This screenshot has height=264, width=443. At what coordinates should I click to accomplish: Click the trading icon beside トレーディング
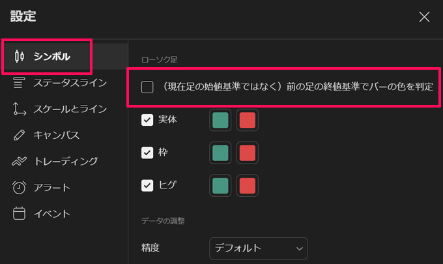pyautogui.click(x=19, y=161)
